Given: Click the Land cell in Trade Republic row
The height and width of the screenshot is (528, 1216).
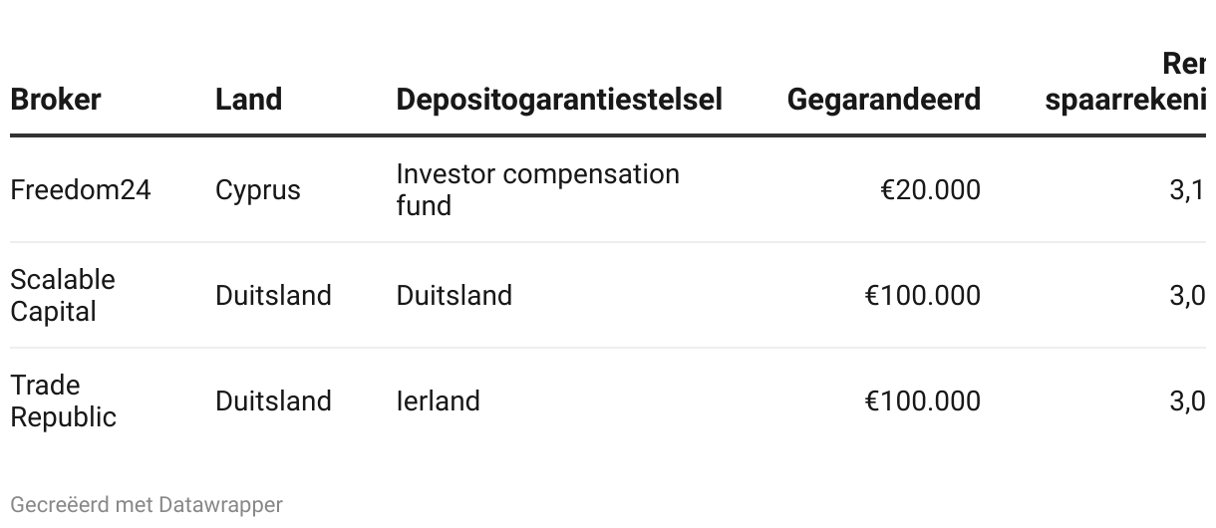Looking at the screenshot, I should pyautogui.click(x=273, y=401).
